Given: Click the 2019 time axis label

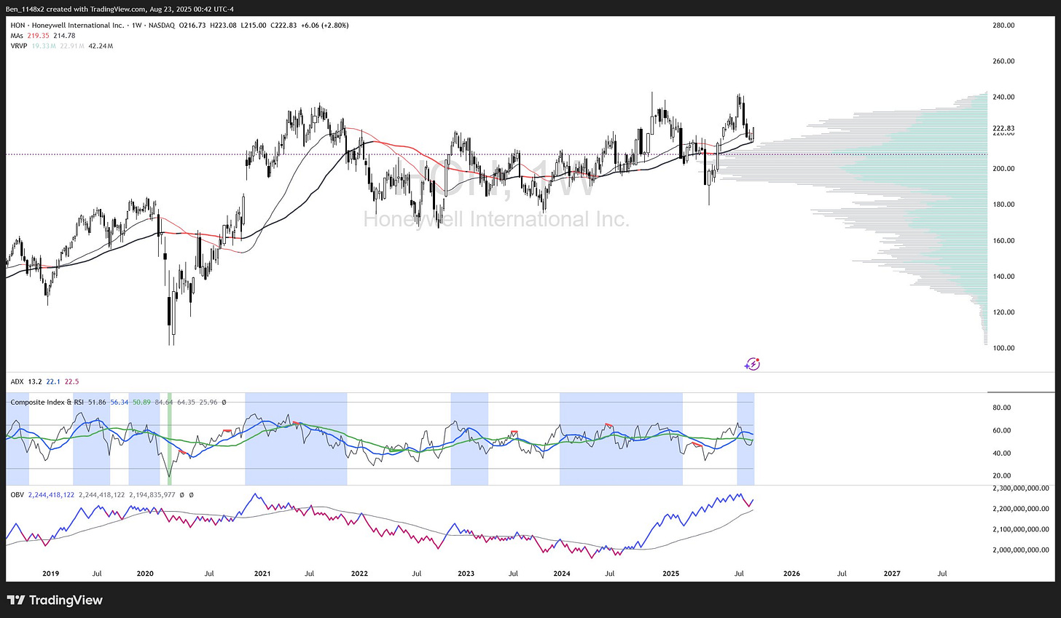Looking at the screenshot, I should coord(51,574).
